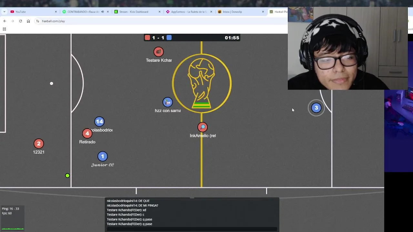Open the browser home page icon

(28, 21)
